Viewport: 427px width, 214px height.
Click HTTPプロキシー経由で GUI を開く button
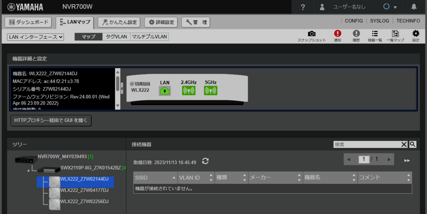coord(51,121)
